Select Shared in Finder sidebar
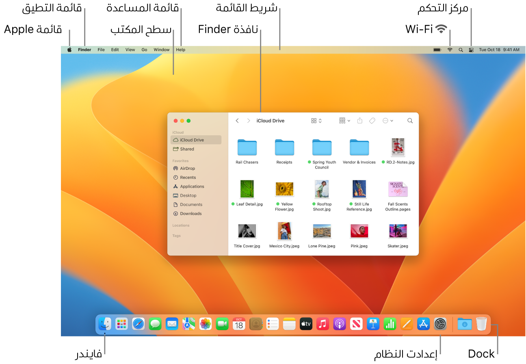 coord(196,149)
